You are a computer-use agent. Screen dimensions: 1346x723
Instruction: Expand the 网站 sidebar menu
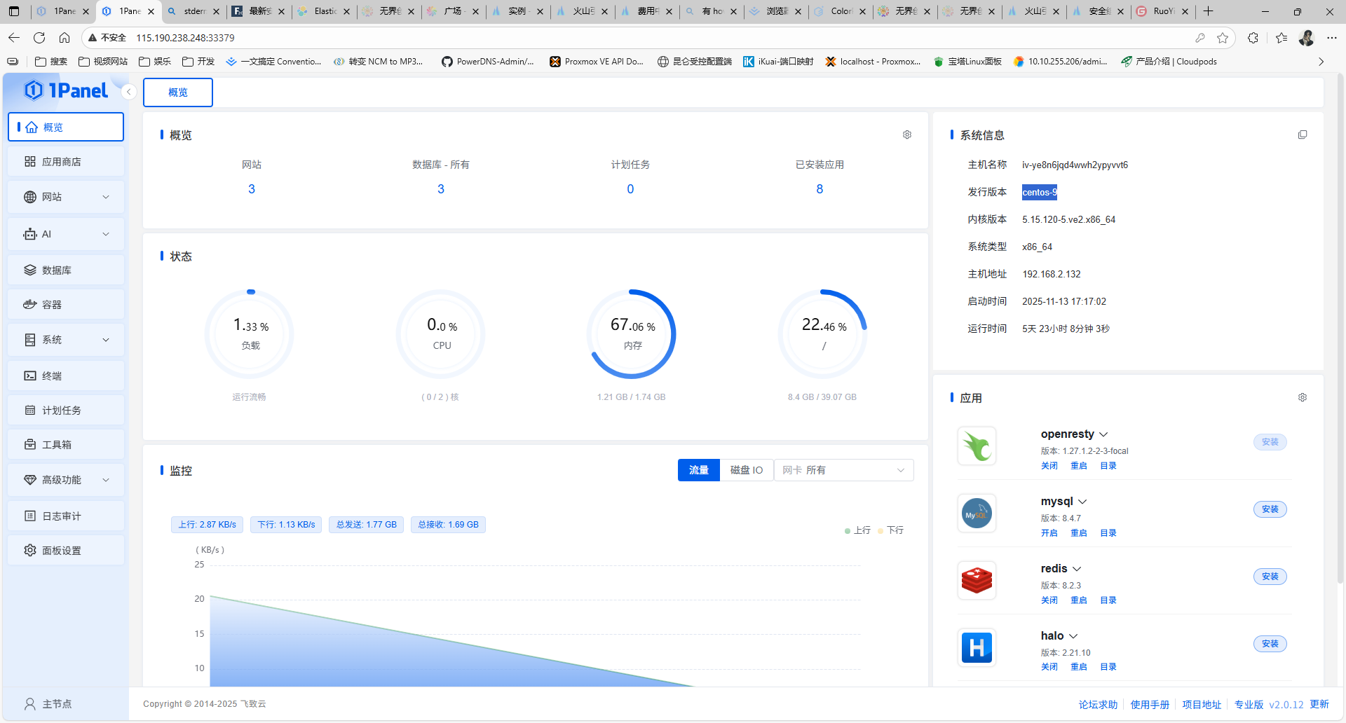pos(66,197)
